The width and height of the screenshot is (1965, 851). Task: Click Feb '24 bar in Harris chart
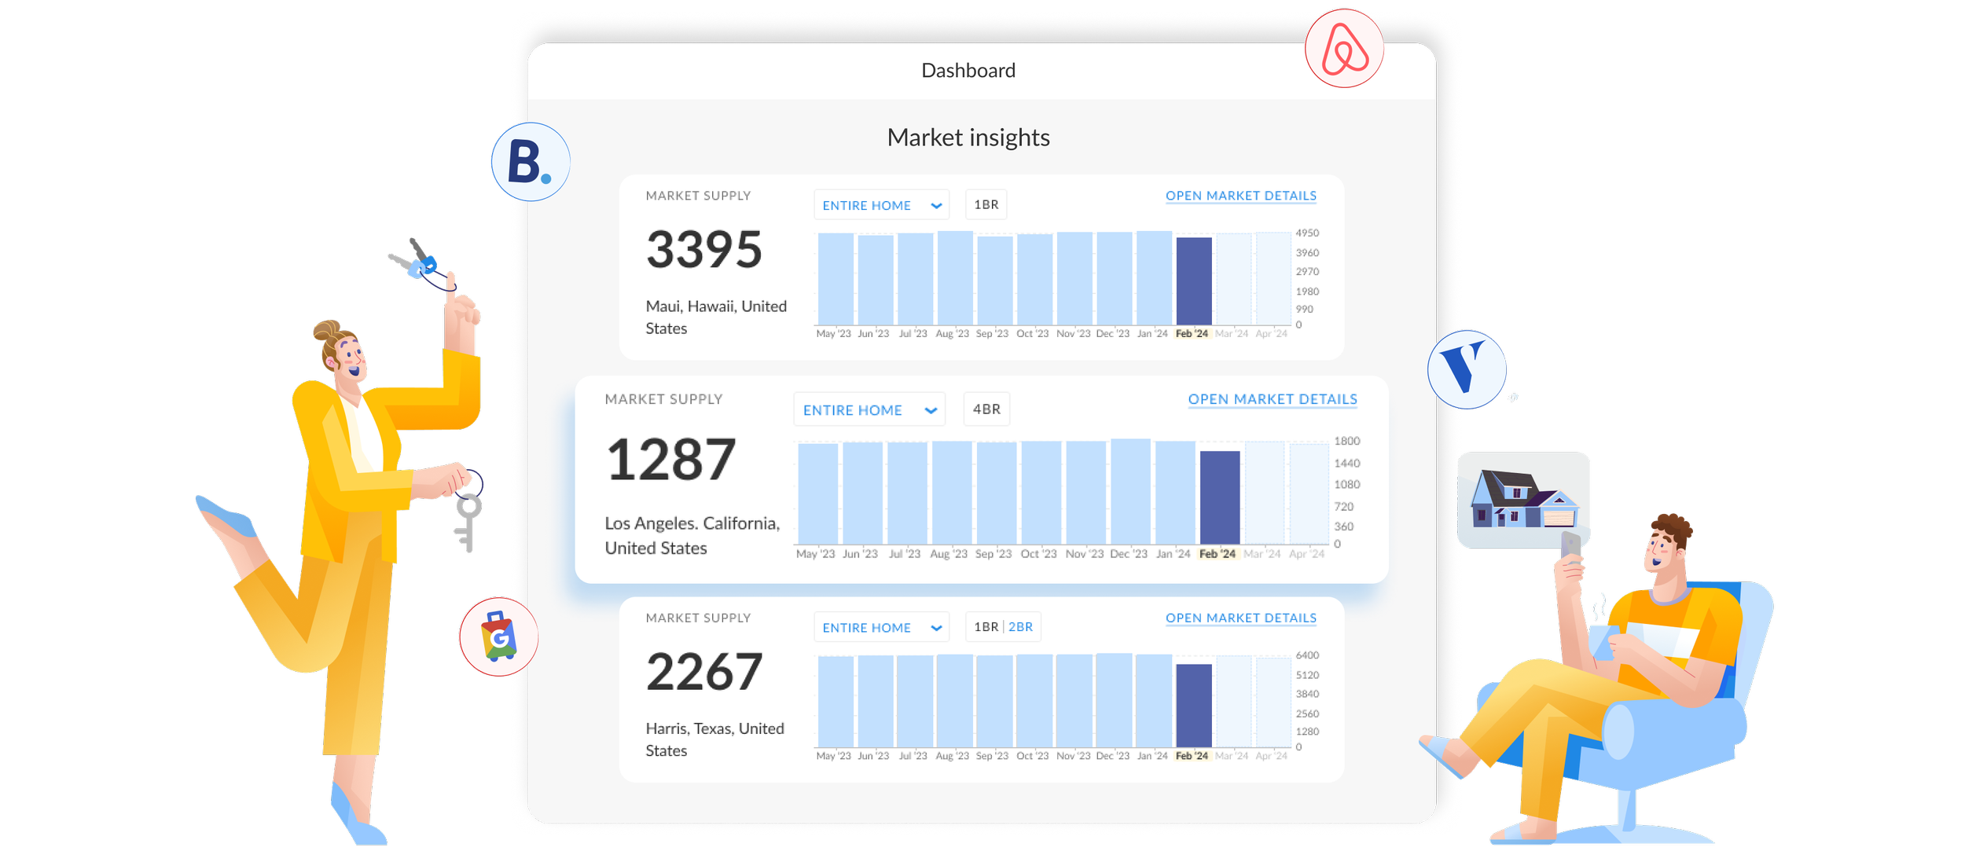click(1193, 705)
